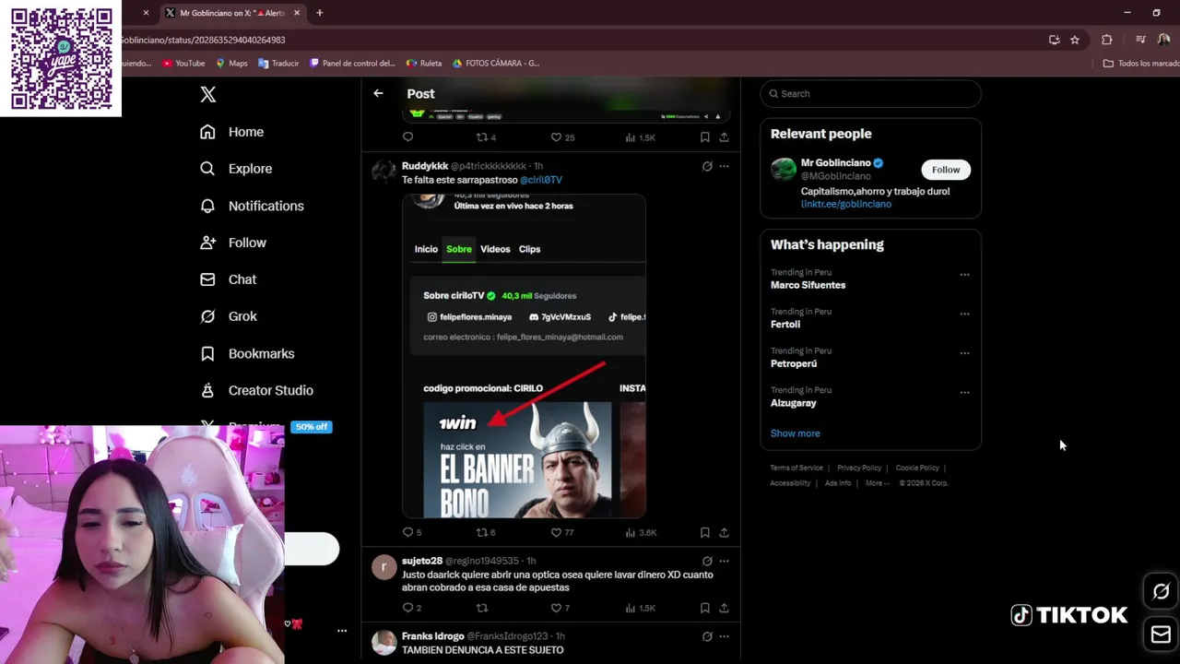This screenshot has height=664, width=1180.
Task: Open linktr.ee/goblinciano link
Action: pos(845,204)
